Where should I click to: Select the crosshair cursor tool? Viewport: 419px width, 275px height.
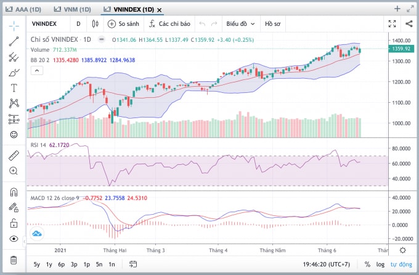(x=14, y=26)
